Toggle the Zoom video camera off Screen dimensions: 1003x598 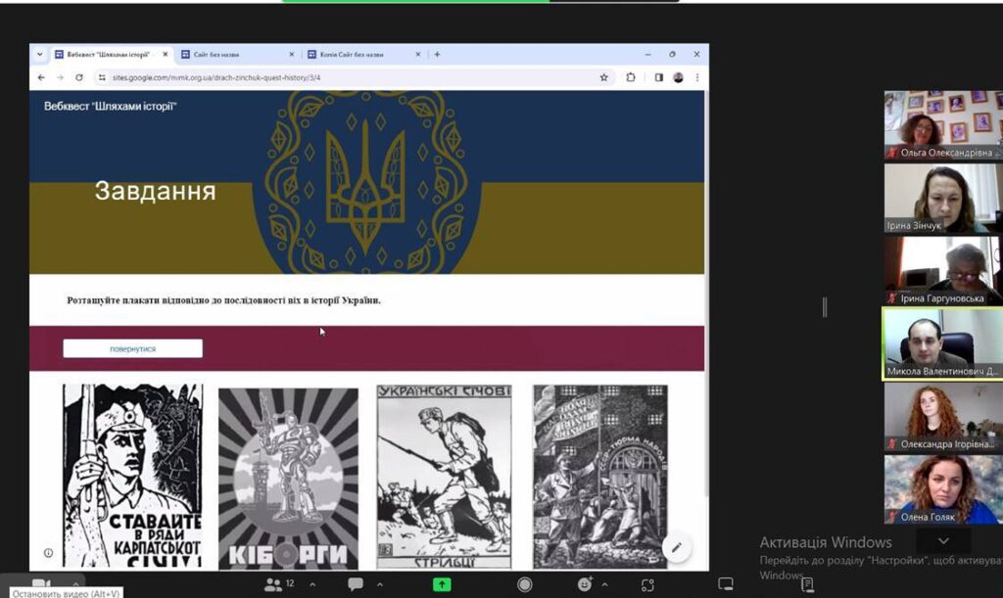(x=40, y=583)
